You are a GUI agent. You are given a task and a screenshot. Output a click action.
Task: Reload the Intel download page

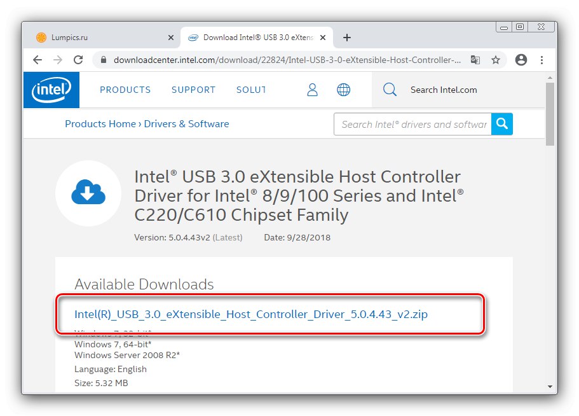78,60
